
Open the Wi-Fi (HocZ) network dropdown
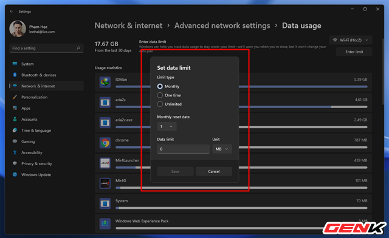351,40
